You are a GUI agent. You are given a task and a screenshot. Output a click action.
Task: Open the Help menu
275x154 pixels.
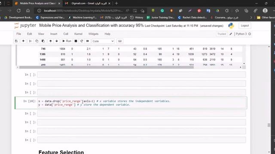[107, 34]
